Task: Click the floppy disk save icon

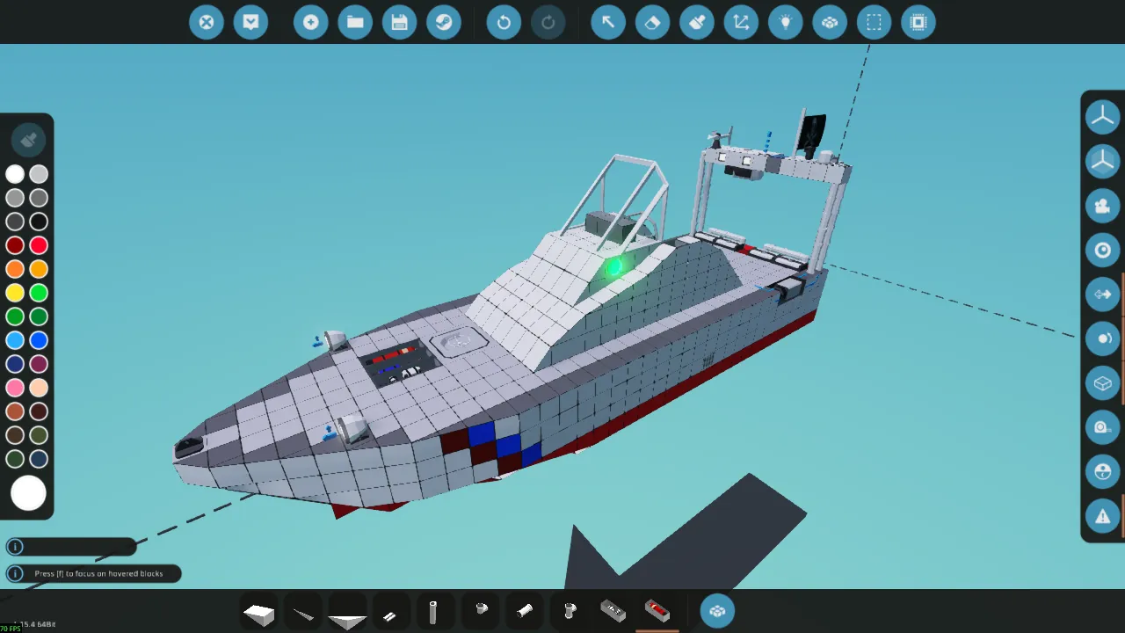Action: (400, 22)
